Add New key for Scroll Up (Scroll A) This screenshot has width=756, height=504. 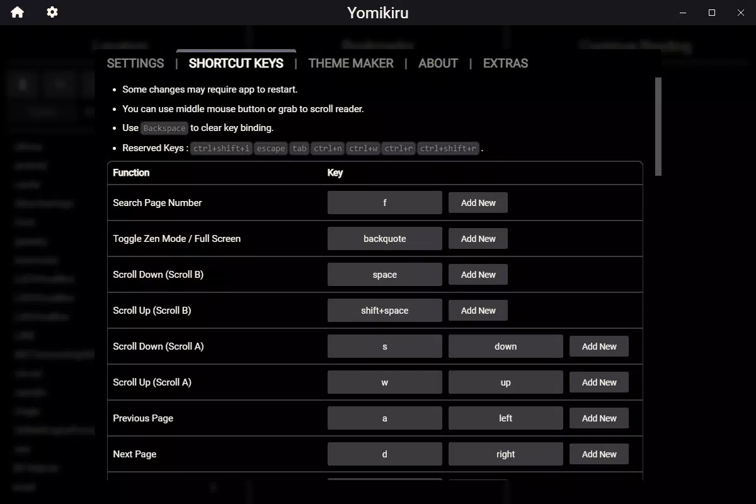[599, 382]
